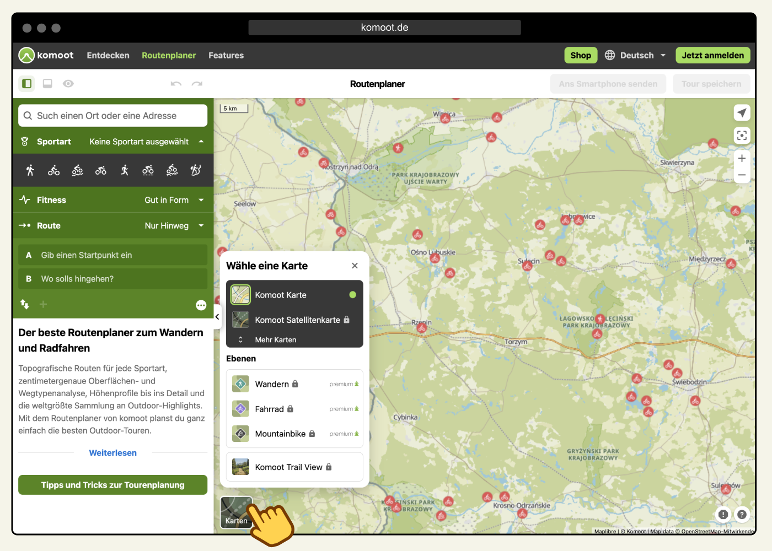Image resolution: width=772 pixels, height=551 pixels.
Task: Redo the route change
Action: (197, 84)
